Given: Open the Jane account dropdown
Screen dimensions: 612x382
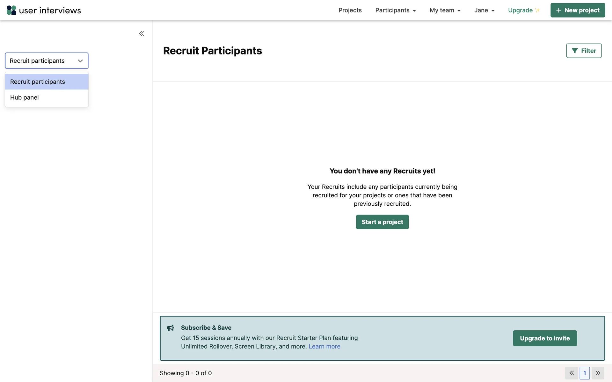Looking at the screenshot, I should (484, 10).
